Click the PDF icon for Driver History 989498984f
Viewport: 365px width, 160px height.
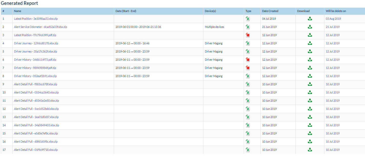248,68
